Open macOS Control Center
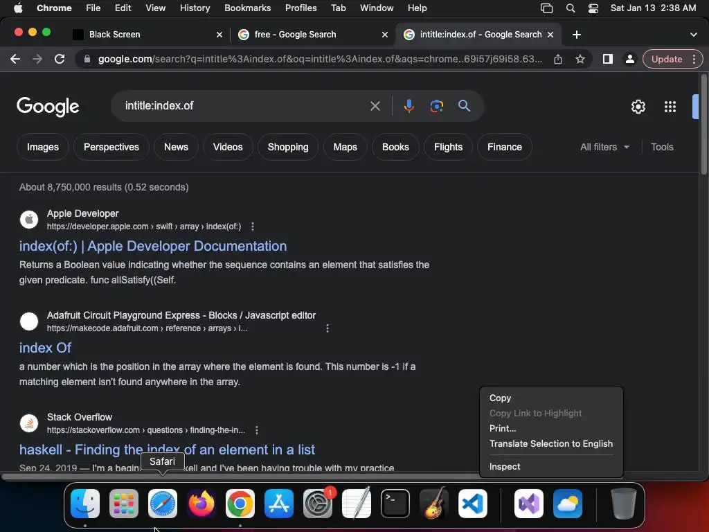This screenshot has width=709, height=532. [593, 8]
